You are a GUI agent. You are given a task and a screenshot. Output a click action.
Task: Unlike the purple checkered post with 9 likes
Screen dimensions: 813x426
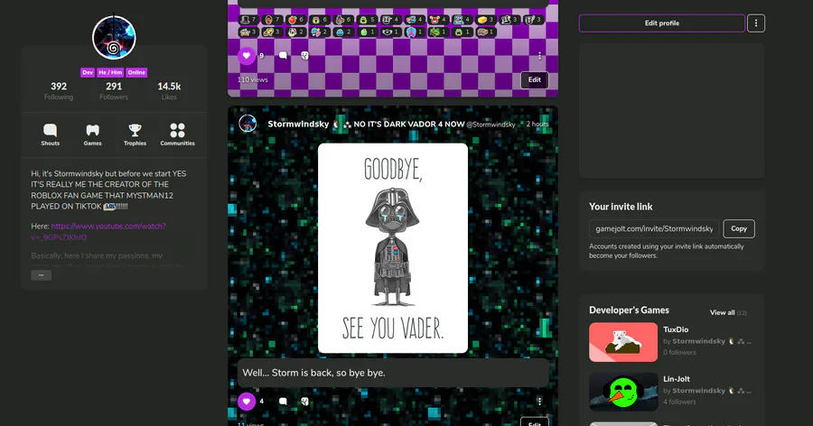(x=247, y=55)
